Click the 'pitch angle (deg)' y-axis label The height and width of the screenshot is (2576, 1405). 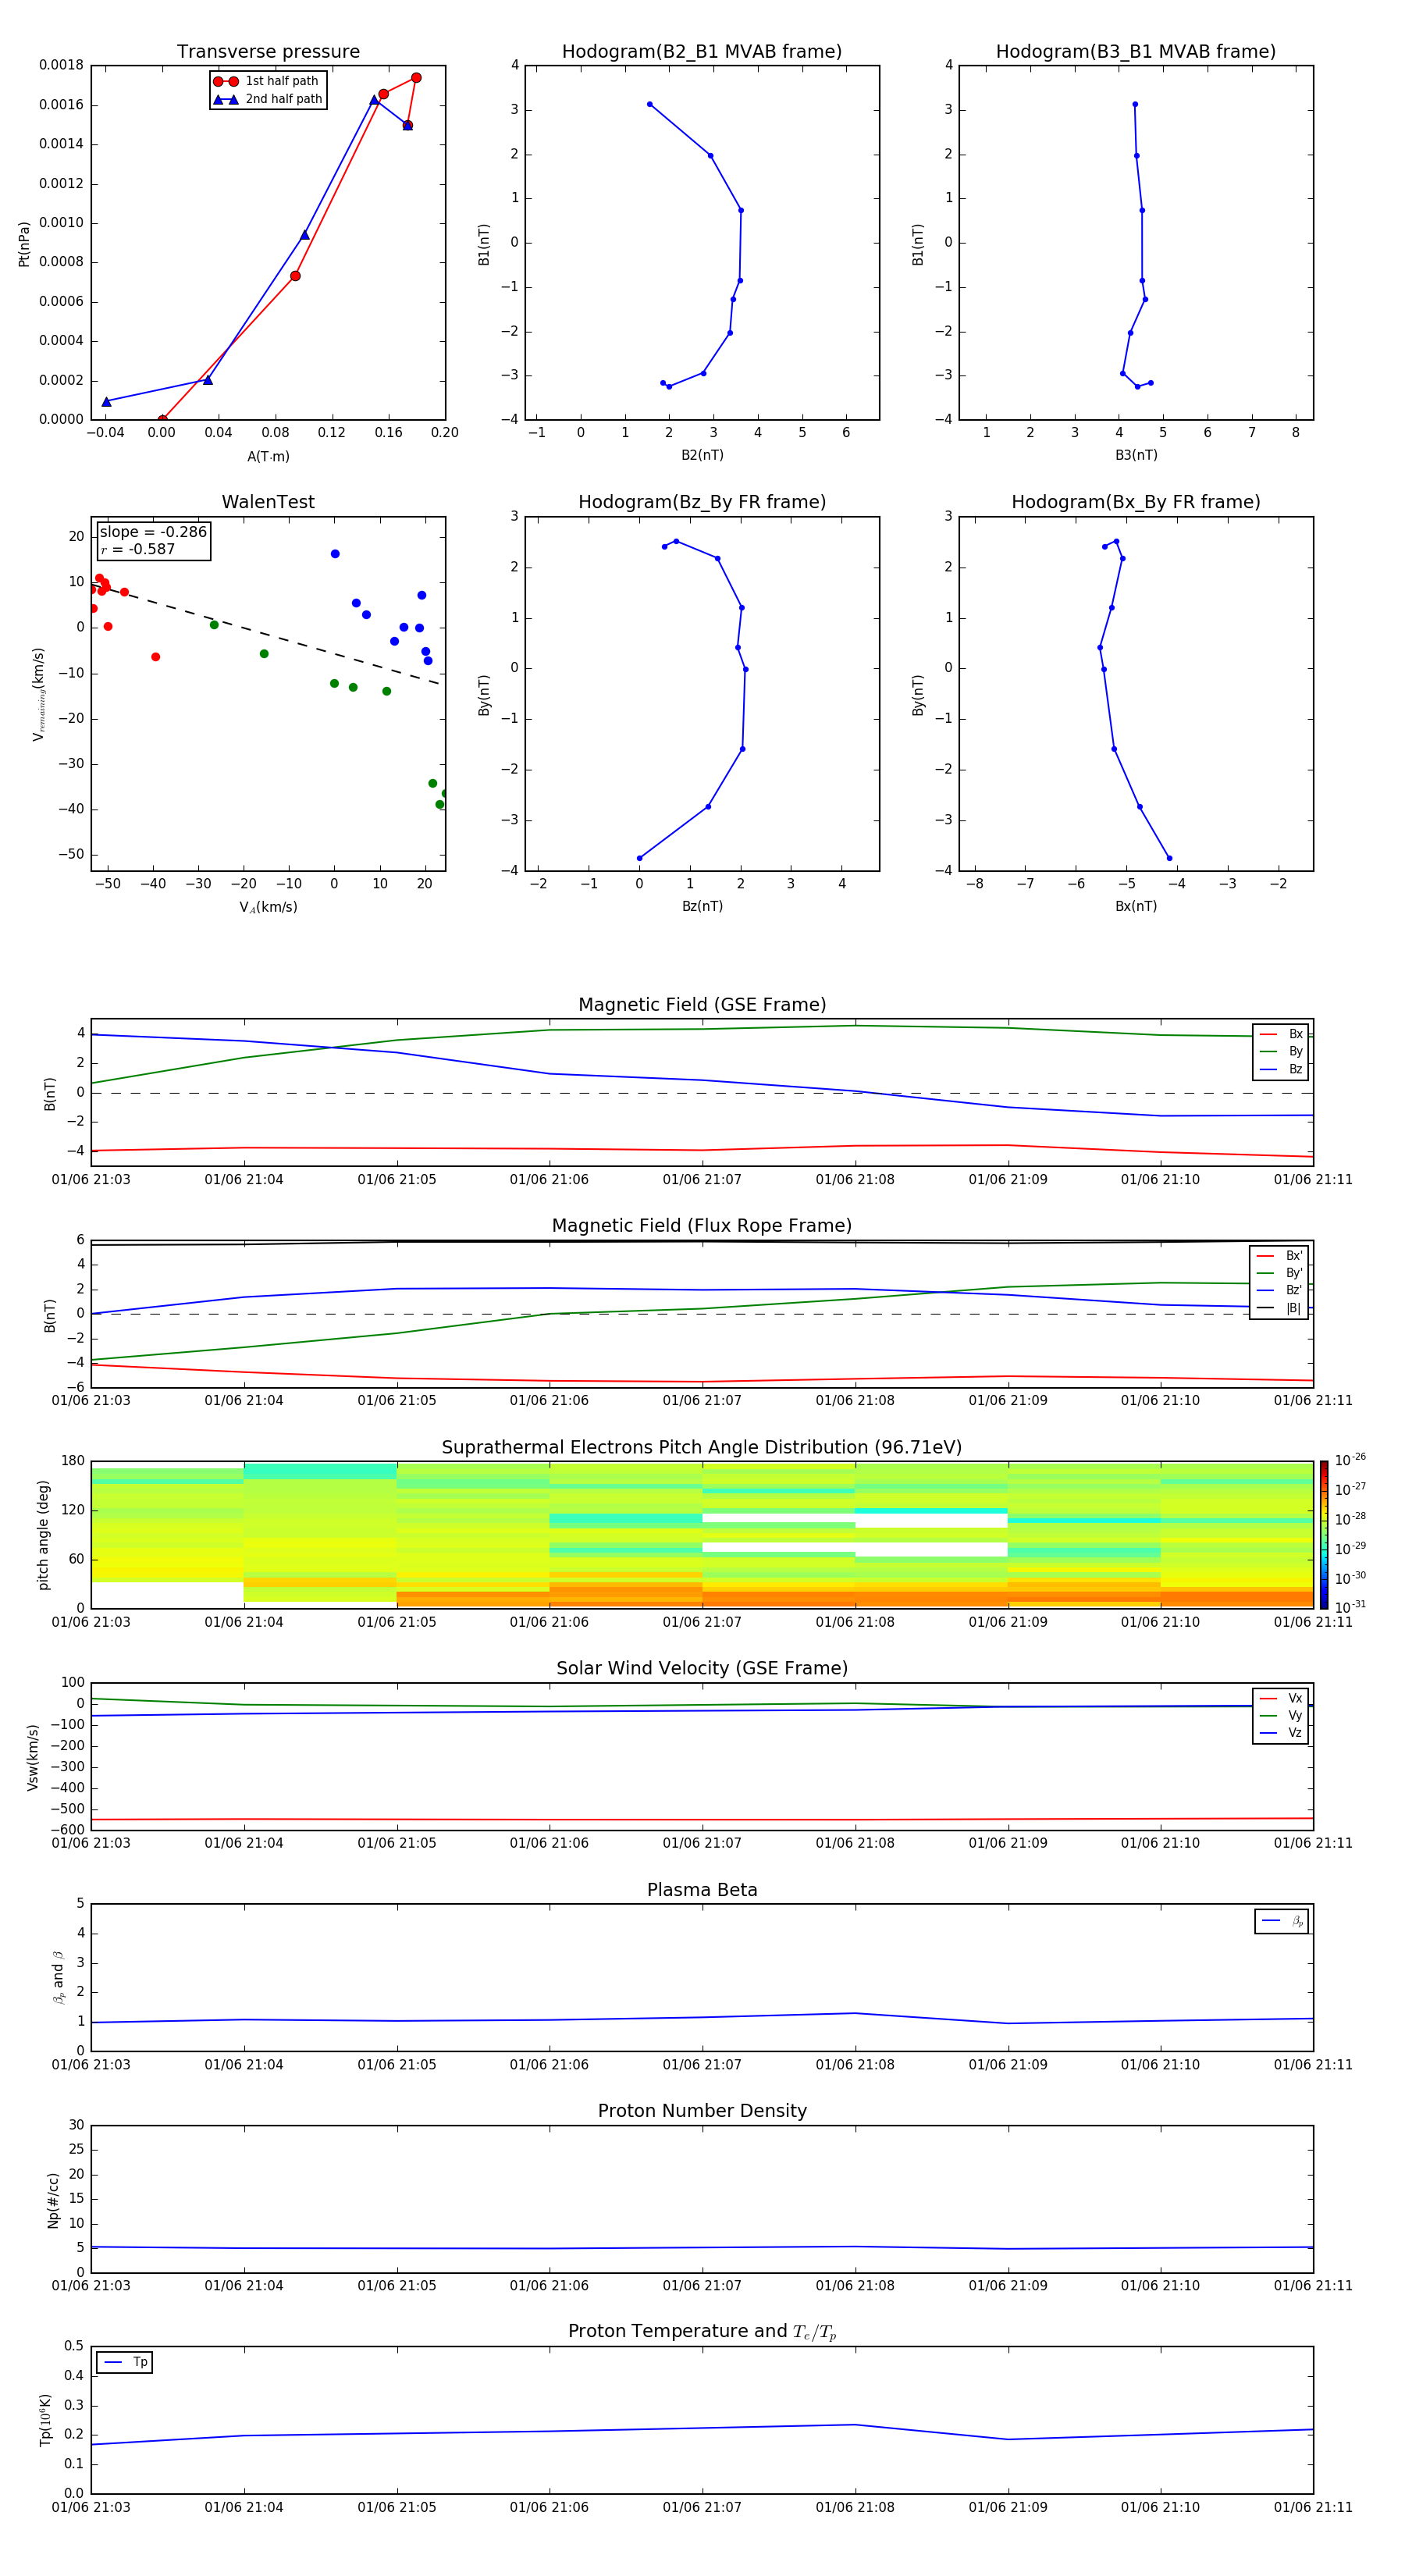coord(43,1535)
